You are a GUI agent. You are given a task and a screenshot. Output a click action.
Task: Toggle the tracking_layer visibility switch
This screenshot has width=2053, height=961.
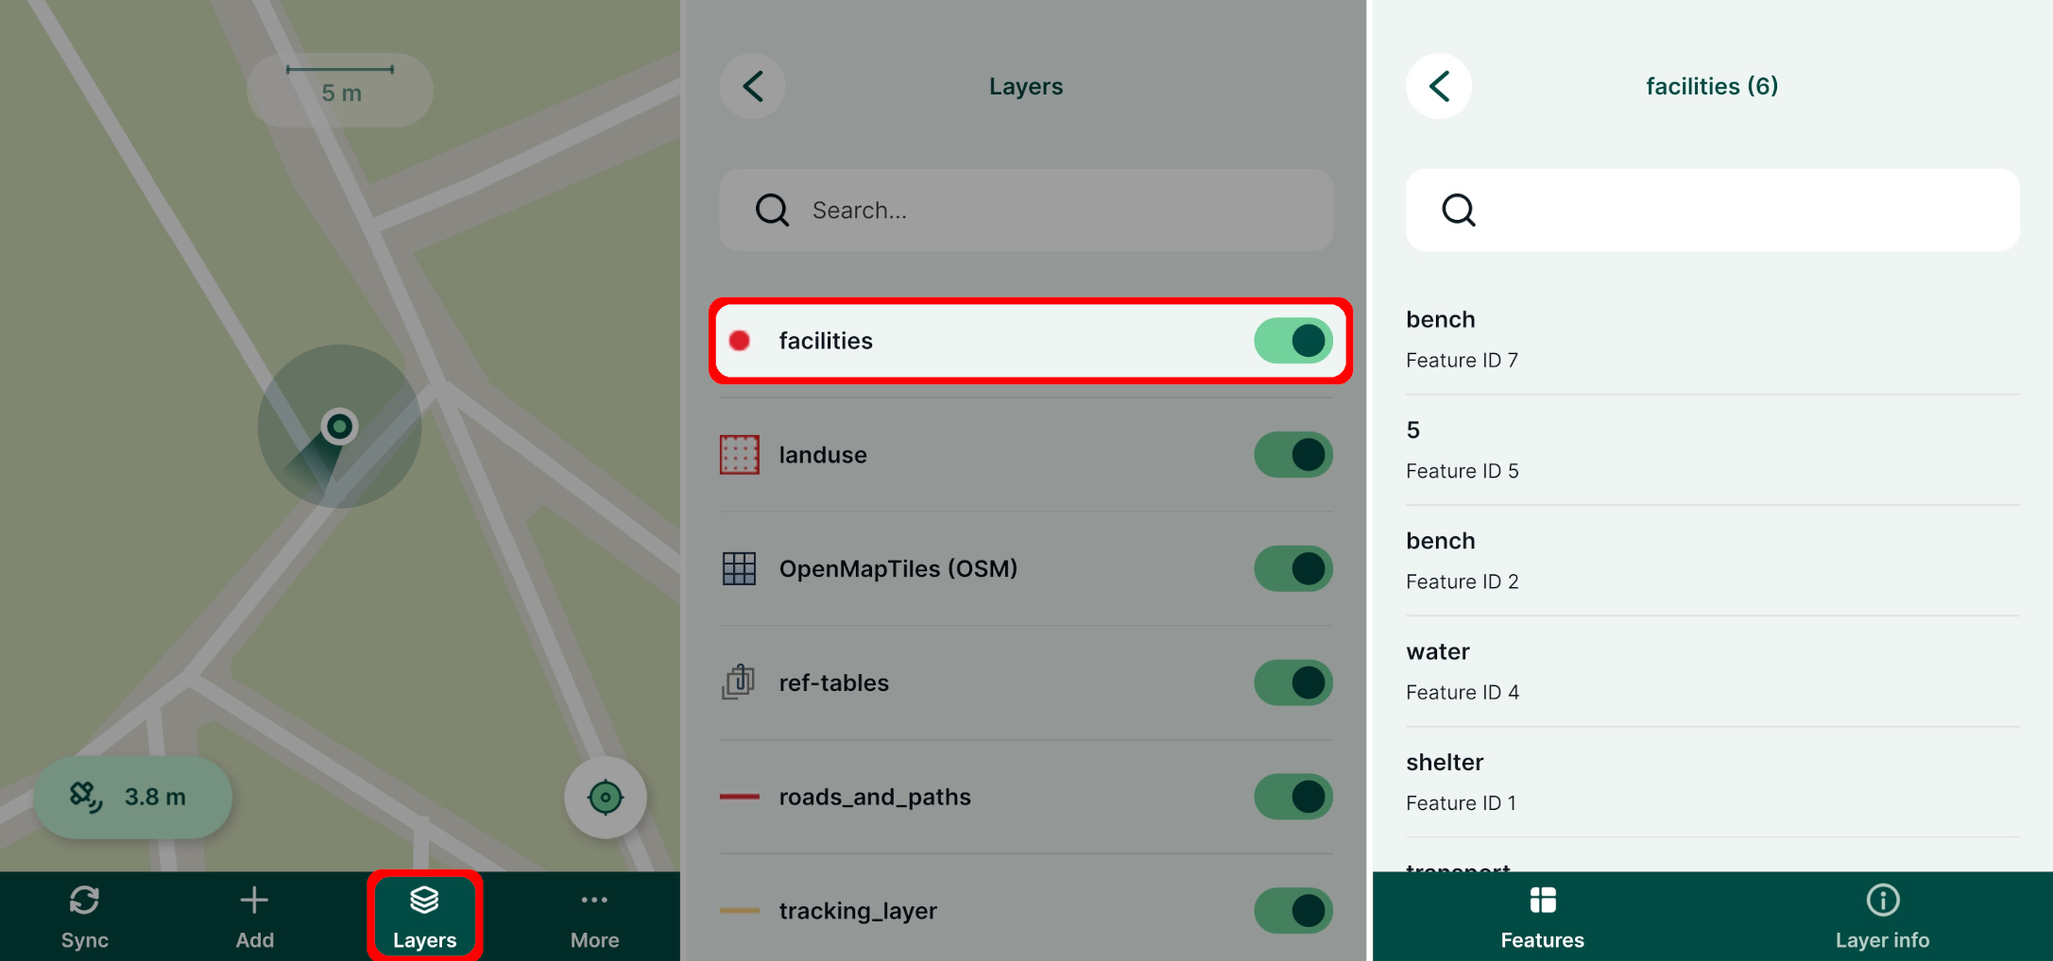[x=1292, y=911]
